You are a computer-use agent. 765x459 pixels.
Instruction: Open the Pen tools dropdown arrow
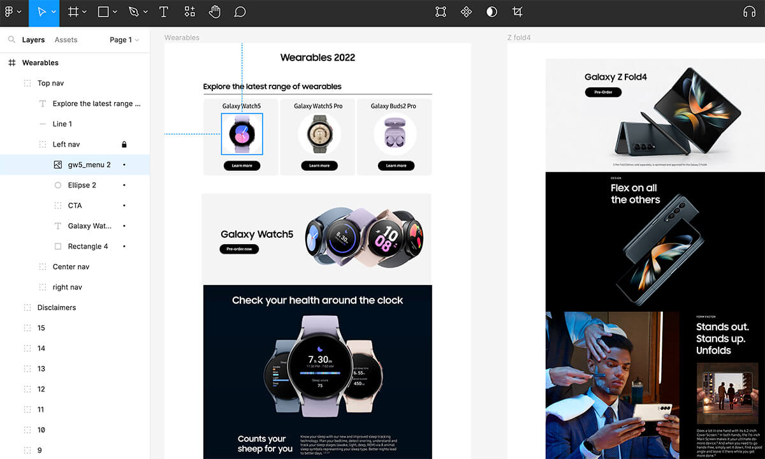[145, 11]
